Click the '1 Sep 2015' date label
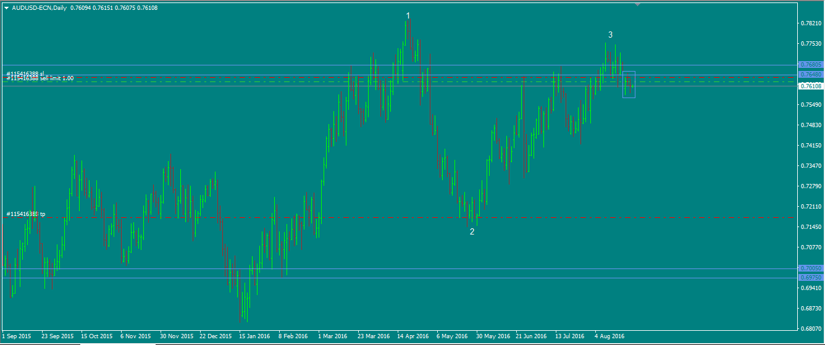The image size is (825, 345). click(x=17, y=336)
